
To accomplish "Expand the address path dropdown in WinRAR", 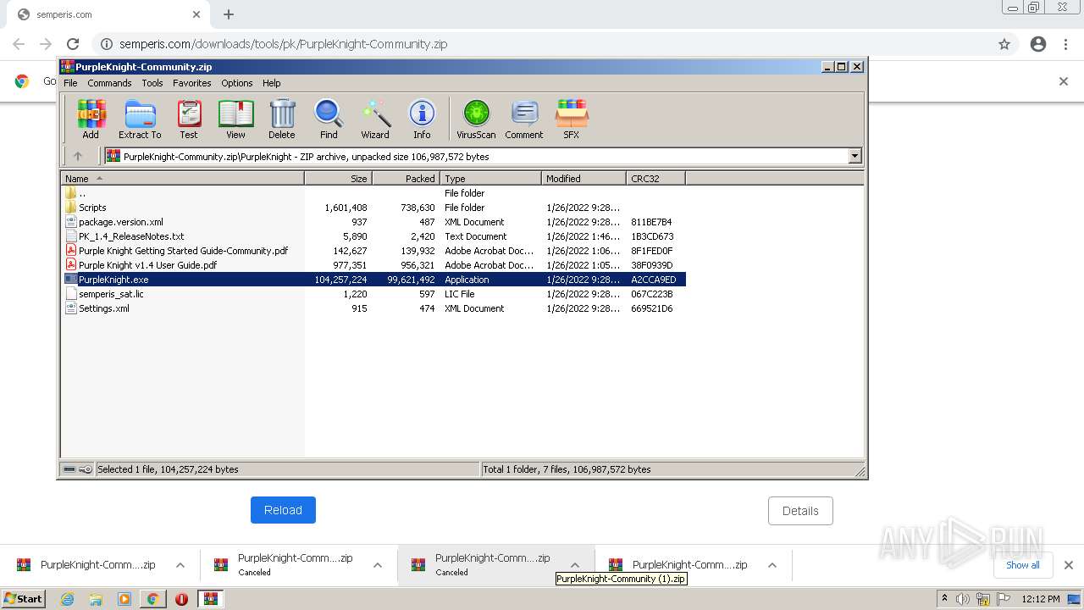I will [854, 156].
